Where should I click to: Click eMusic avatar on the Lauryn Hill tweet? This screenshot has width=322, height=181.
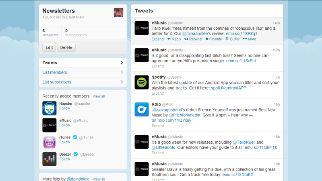click(142, 55)
